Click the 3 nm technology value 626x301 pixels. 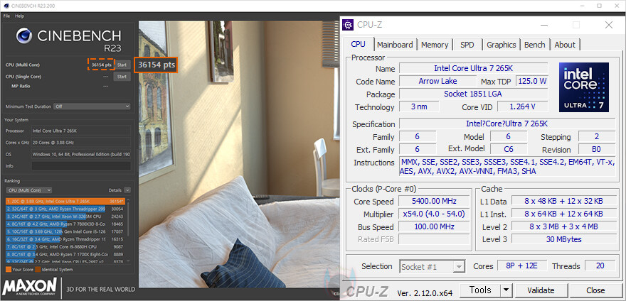419,107
